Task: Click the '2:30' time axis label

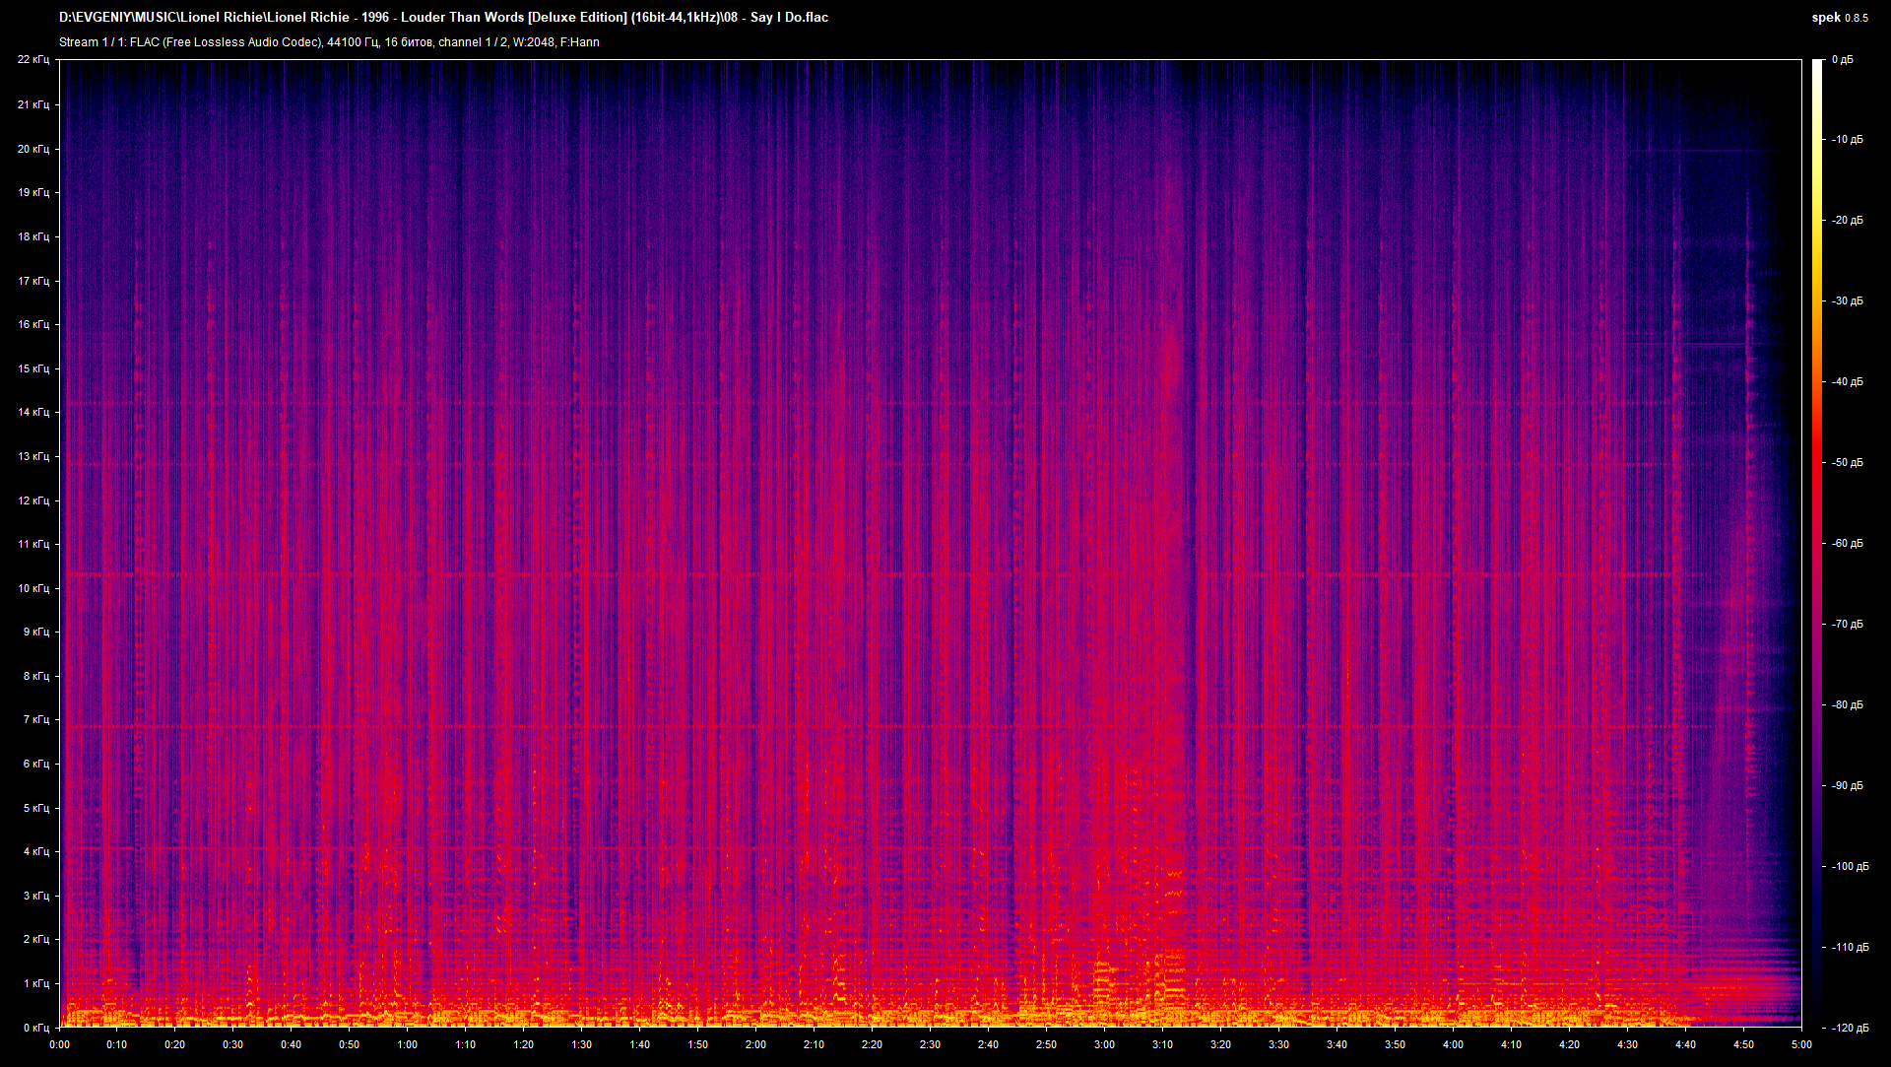Action: (x=930, y=1044)
